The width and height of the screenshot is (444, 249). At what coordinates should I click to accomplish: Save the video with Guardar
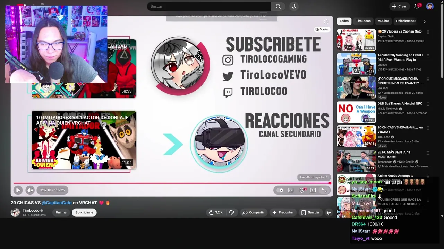[x=310, y=212]
